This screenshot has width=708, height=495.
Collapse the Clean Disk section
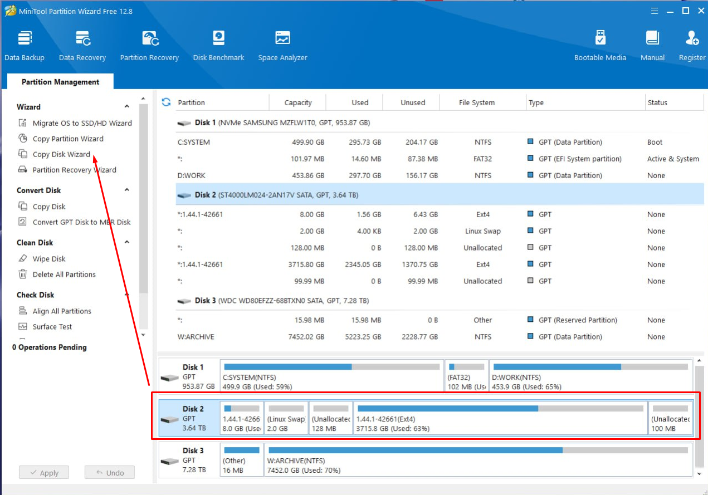pos(127,243)
